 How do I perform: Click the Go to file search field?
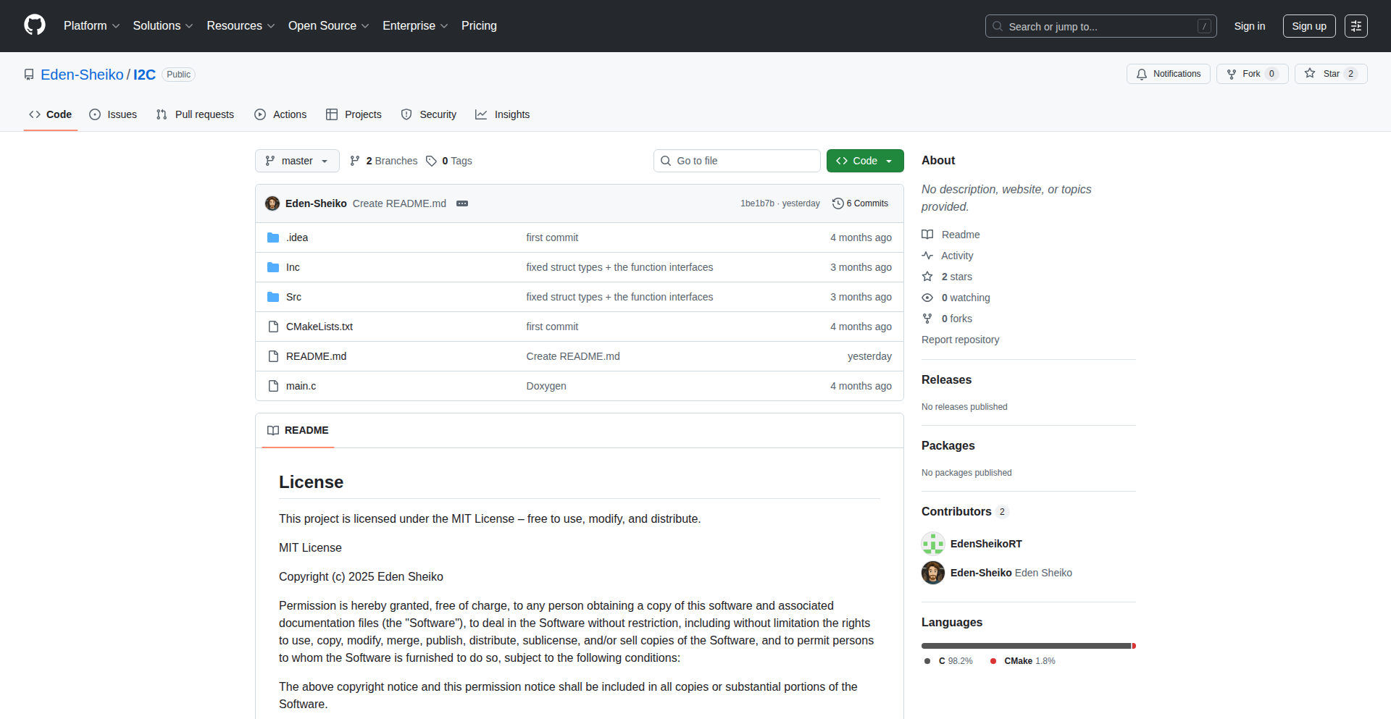737,161
